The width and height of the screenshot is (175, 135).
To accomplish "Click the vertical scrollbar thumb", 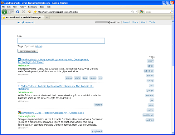I will click(x=173, y=44).
